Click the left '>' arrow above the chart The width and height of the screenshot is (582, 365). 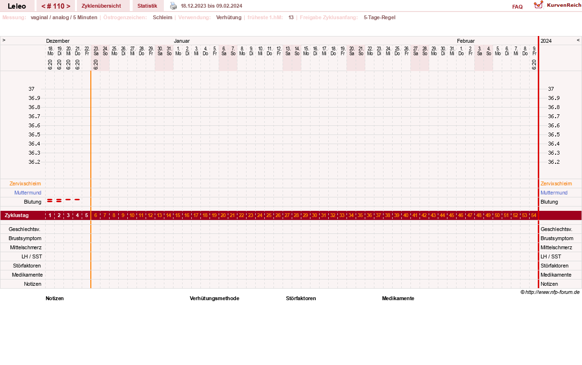pos(4,40)
